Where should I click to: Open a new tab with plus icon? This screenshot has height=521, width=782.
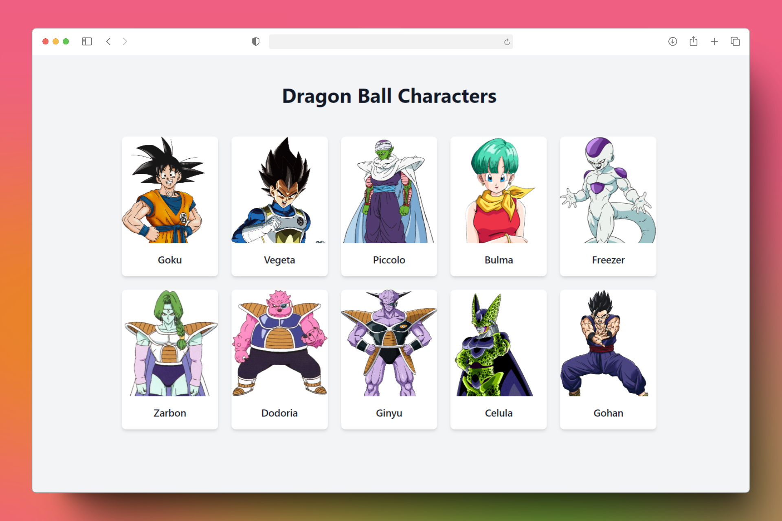point(714,42)
